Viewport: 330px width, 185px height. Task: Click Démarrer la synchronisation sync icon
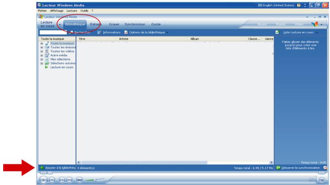278,168
